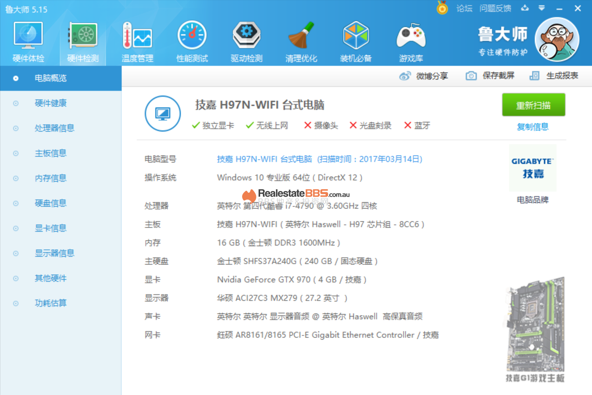This screenshot has width=592, height=395.
Task: Click the 生成报表 report button
Action: pyautogui.click(x=554, y=76)
